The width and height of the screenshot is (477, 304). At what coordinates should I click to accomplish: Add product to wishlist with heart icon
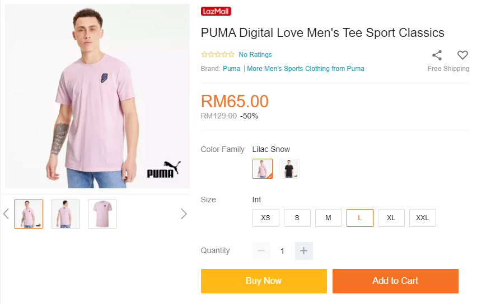[462, 55]
